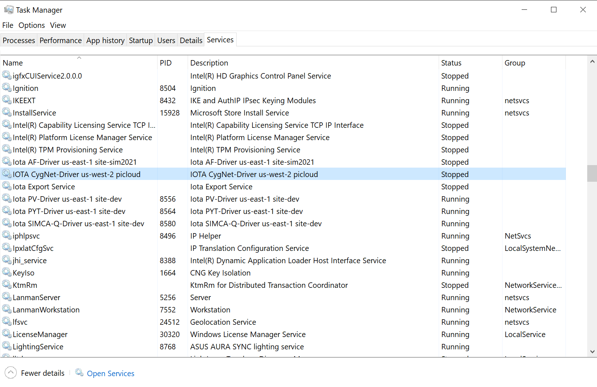This screenshot has width=597, height=387.
Task: Open the Options menu
Action: coord(32,25)
